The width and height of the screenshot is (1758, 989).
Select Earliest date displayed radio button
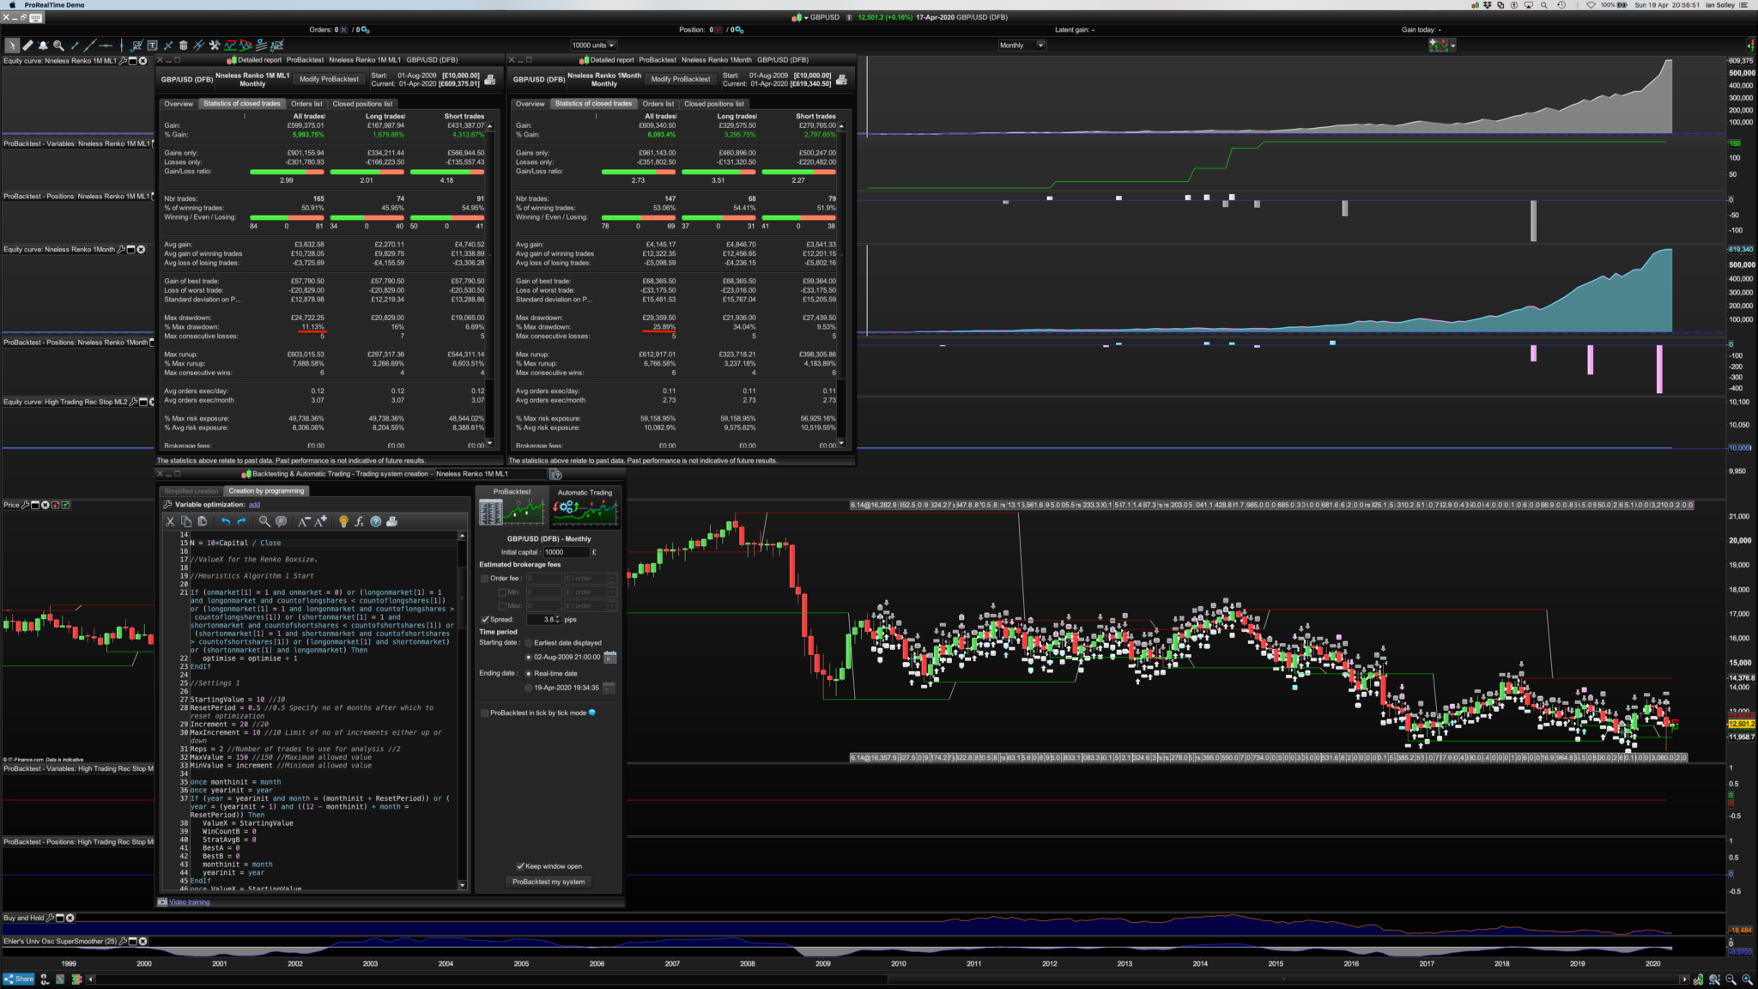528,642
